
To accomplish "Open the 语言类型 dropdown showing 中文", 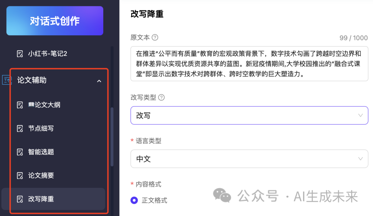I will tap(249, 159).
